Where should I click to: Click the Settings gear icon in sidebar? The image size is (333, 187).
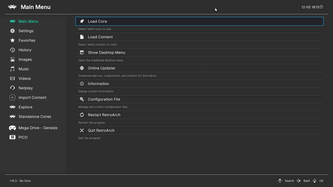[x=12, y=31]
